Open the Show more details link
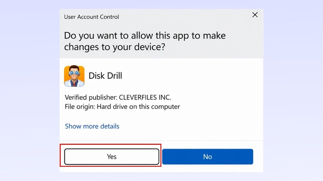 tap(92, 126)
